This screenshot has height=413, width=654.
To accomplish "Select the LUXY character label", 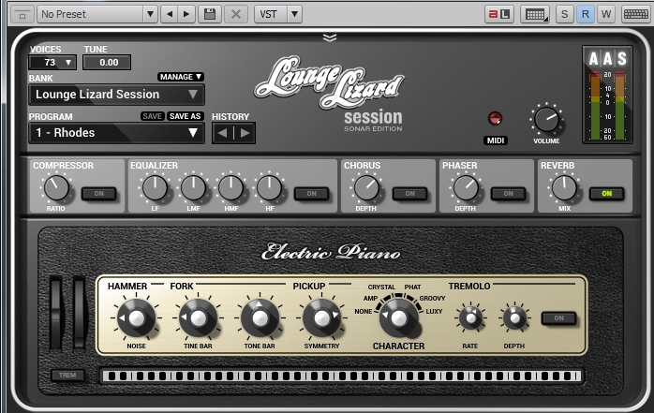I will coord(434,311).
